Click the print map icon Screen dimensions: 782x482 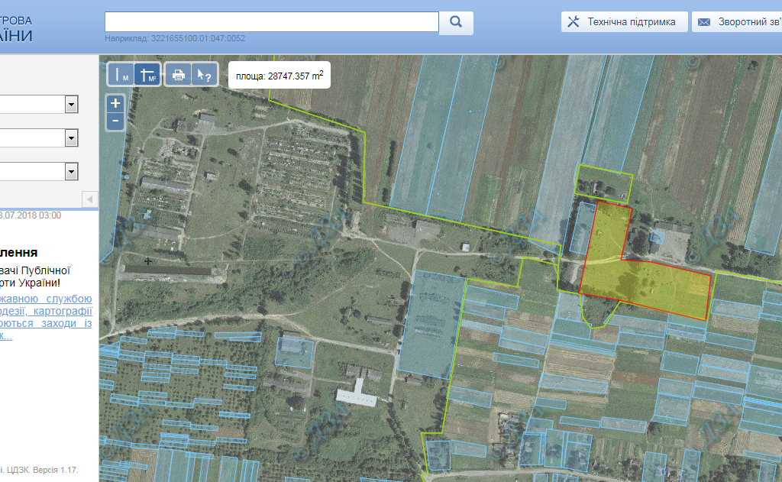pyautogui.click(x=178, y=74)
